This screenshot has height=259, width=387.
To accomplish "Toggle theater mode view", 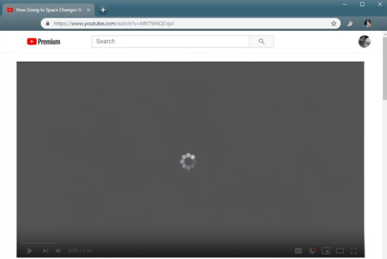I will click(x=340, y=250).
